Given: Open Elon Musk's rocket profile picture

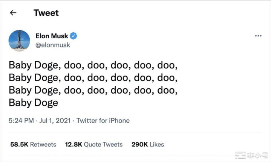Looking at the screenshot, I should 19,41.
